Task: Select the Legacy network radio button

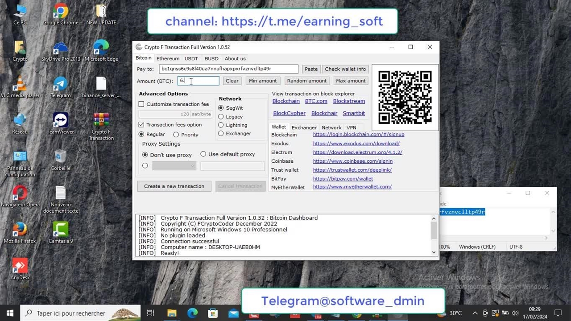Action: point(221,117)
